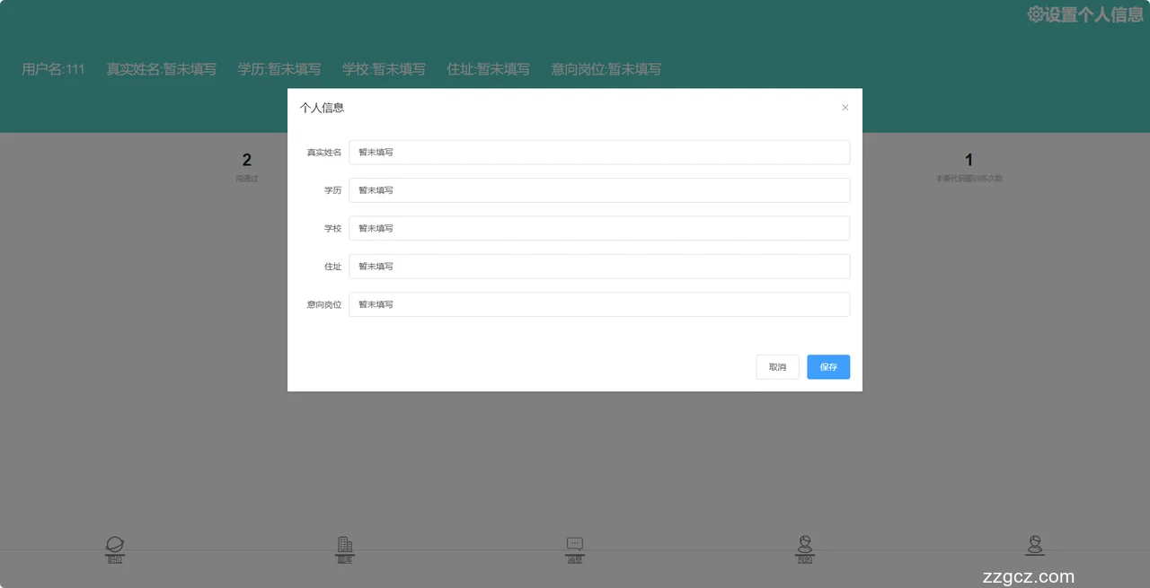This screenshot has height=588, width=1150.
Task: Click the 意向岗位:暂未填写 text in header
Action: click(606, 69)
